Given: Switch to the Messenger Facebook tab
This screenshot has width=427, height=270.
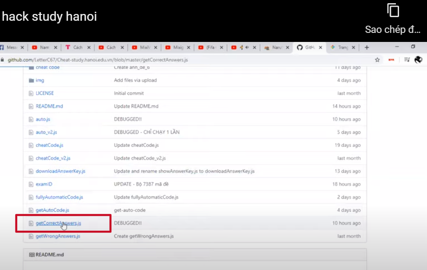Looking at the screenshot, I should [12, 47].
